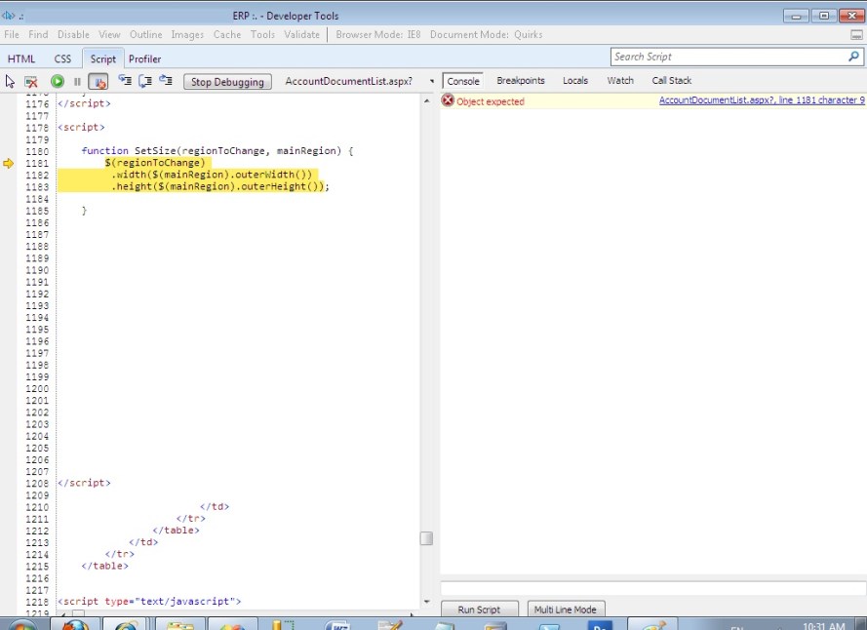The image size is (867, 630).
Task: Continue debugging with the green play icon
Action: 57,81
